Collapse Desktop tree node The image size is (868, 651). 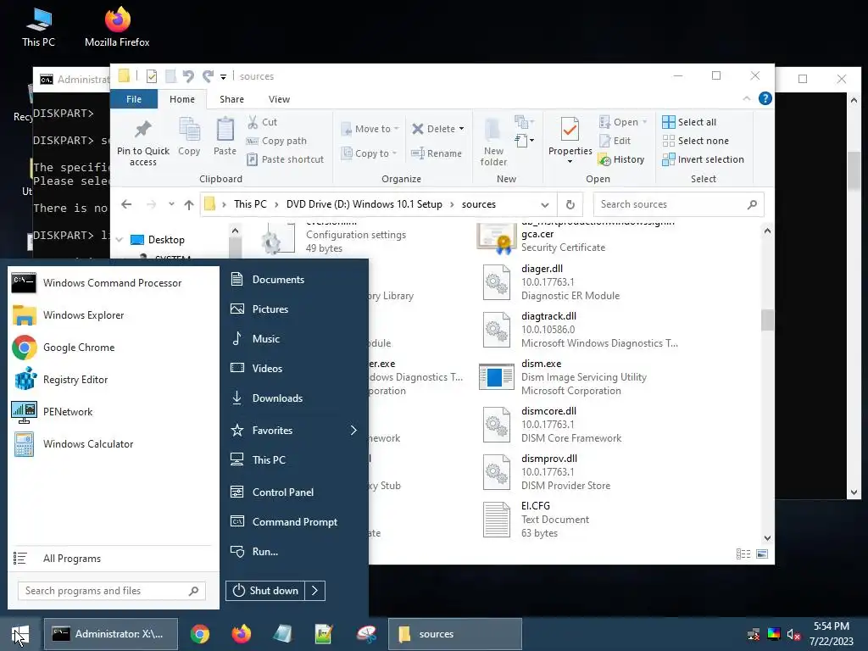coord(119,240)
